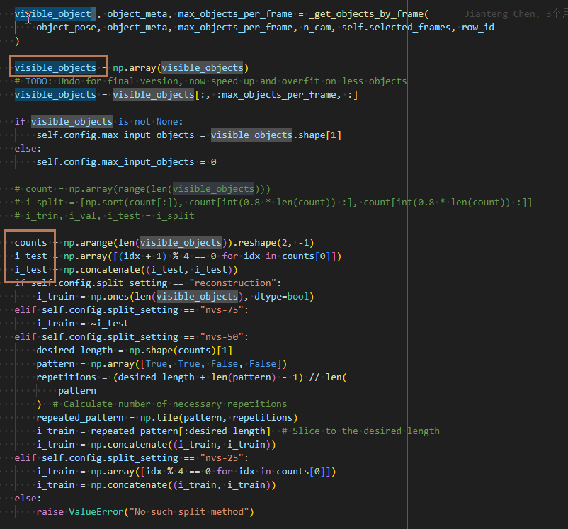Viewport: 568px width, 529px height.
Task: Click the "nvs-25" string literal
Action: [x=222, y=458]
